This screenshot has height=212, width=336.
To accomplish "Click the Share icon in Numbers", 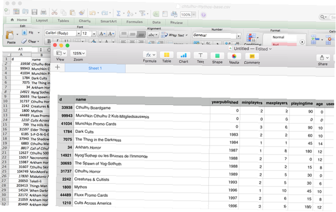I will (323, 58).
